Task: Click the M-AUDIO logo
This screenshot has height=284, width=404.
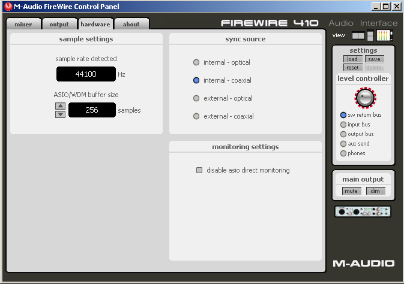Action: (x=364, y=264)
